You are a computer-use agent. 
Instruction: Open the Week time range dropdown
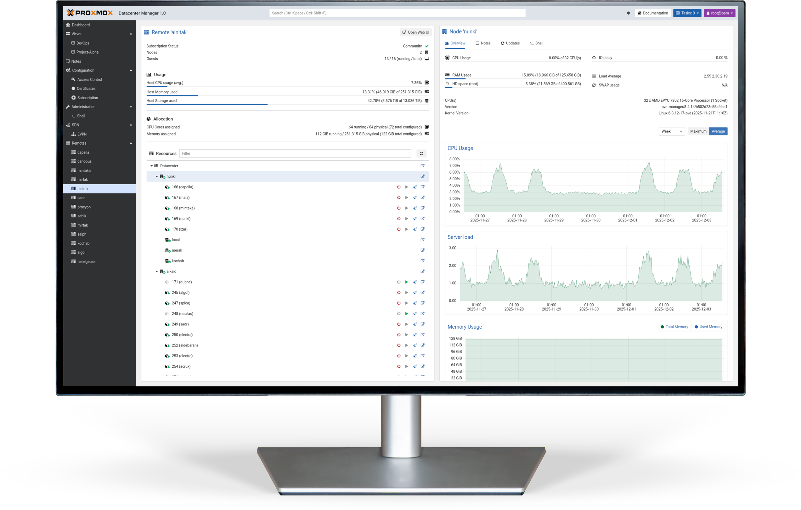click(x=672, y=131)
